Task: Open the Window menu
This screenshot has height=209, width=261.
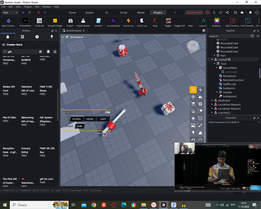Action: [x=46, y=7]
